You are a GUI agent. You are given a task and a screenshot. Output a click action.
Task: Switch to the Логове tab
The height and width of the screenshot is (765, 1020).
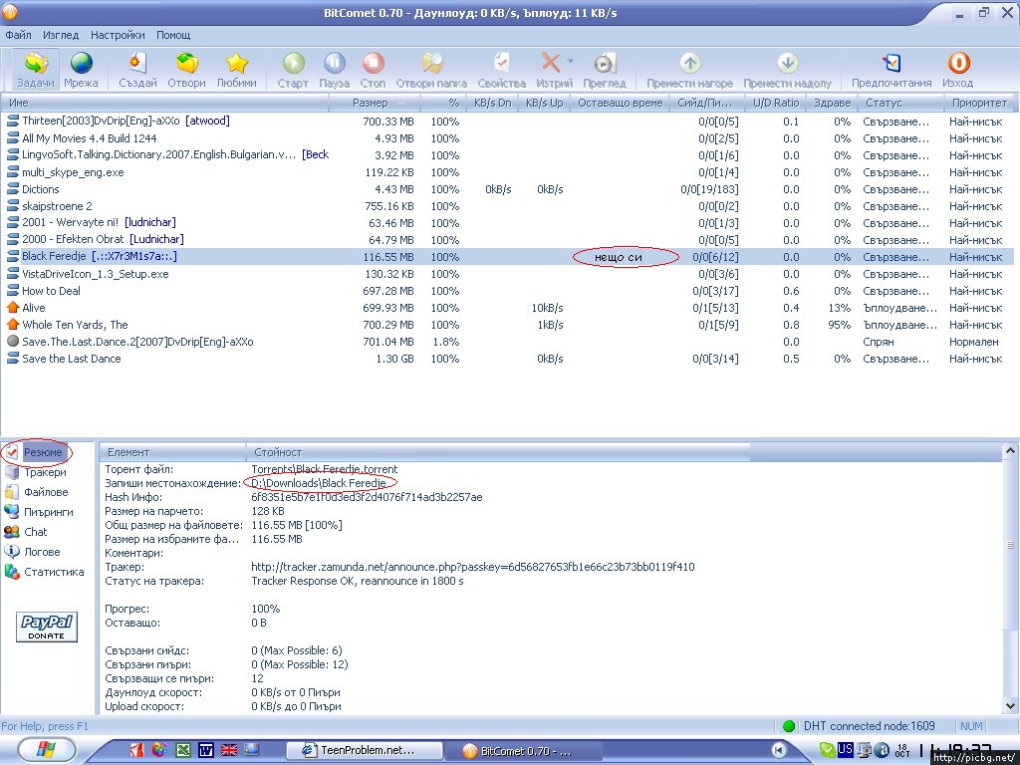click(x=42, y=552)
